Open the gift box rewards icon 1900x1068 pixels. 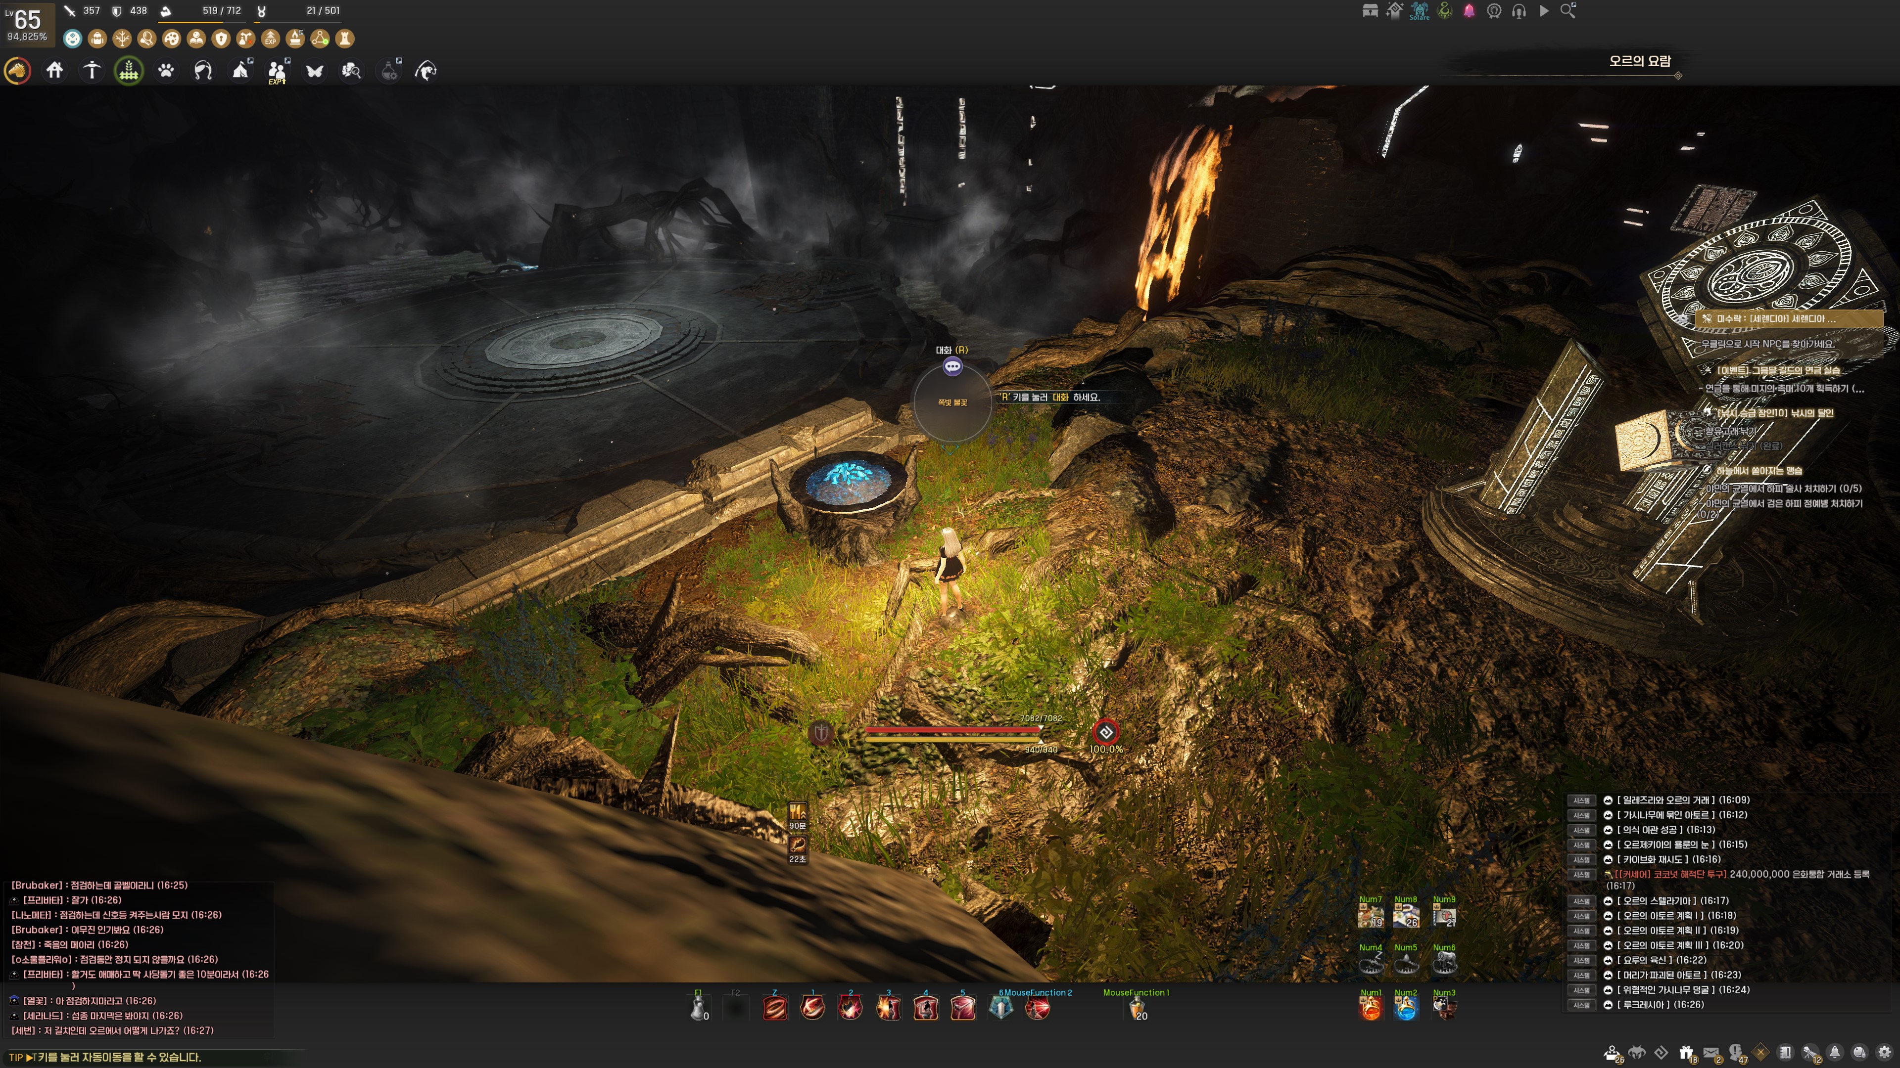coord(1686,1053)
